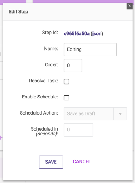This screenshot has height=183, width=135.
Task: Click the Enable Schedule label
Action: pyautogui.click(x=40, y=97)
